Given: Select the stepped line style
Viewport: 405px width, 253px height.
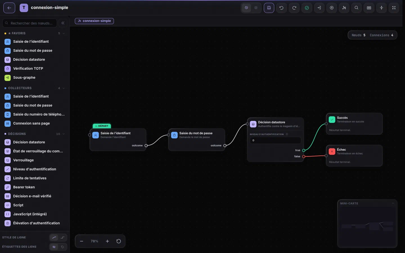Looking at the screenshot, I should pos(63,238).
